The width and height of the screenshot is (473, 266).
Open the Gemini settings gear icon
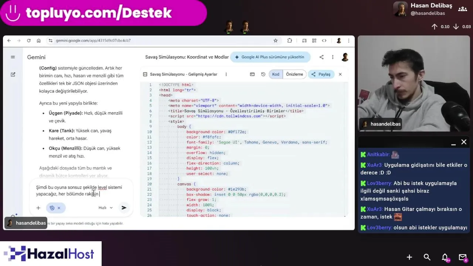[13, 216]
